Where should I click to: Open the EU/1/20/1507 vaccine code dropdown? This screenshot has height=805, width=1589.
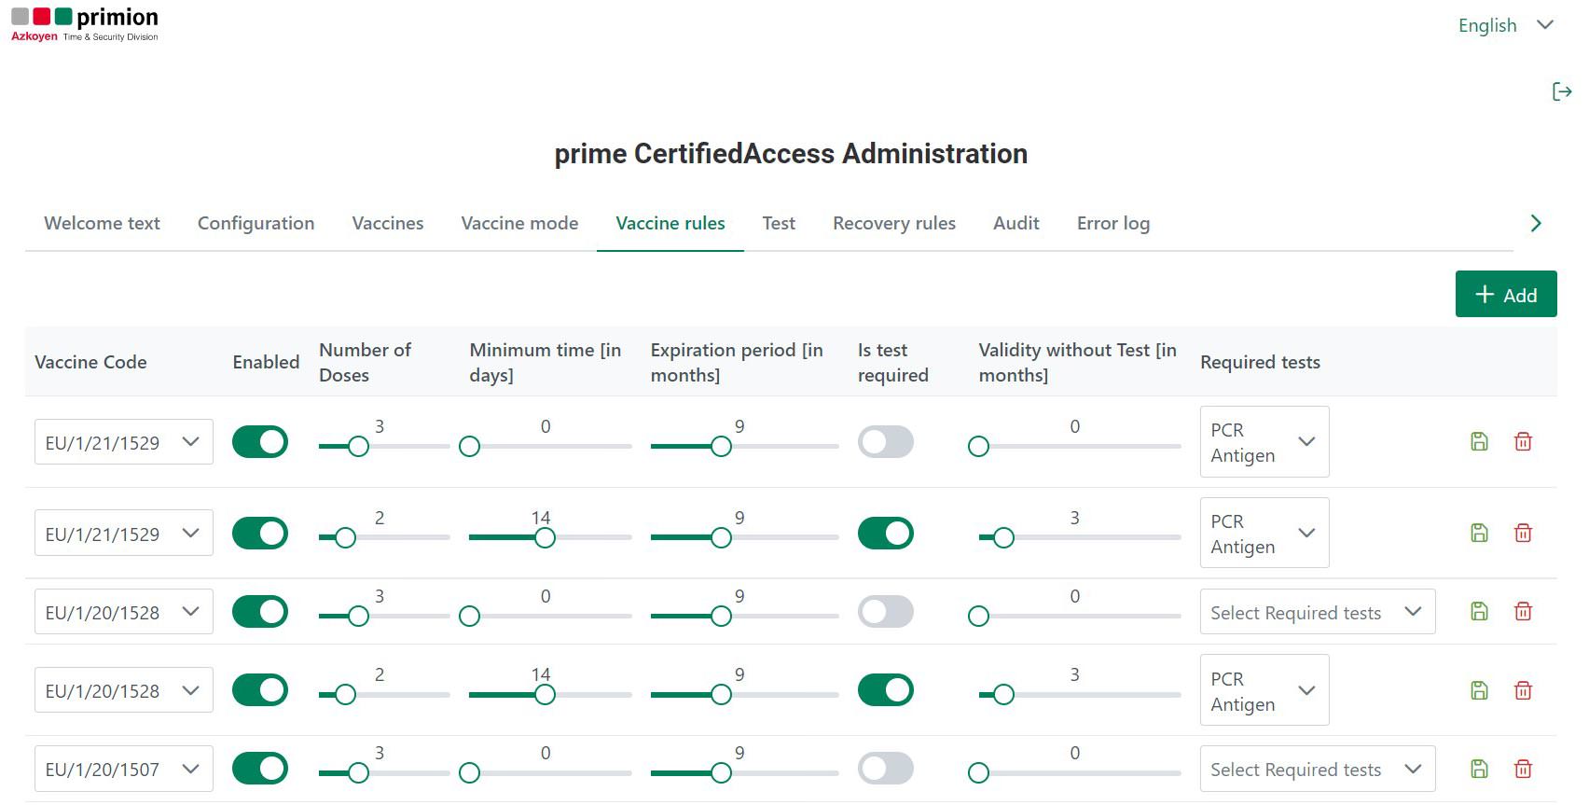[x=124, y=769]
